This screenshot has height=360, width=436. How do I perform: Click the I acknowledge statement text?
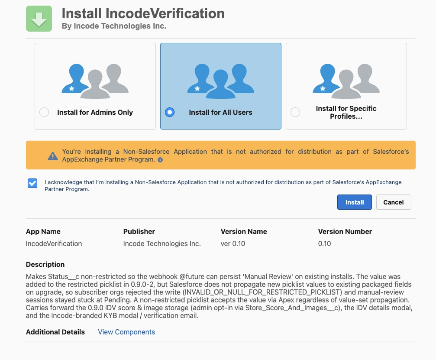(223, 185)
